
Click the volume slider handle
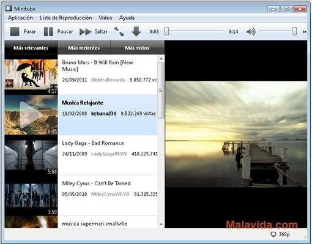[294, 31]
